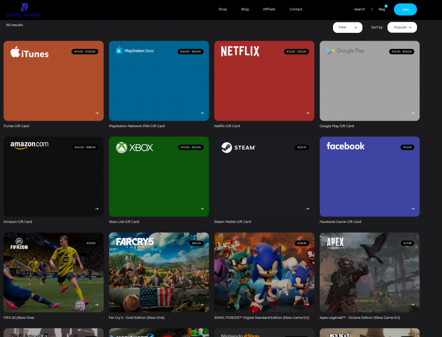This screenshot has width=442, height=337.
Task: Click the iTunes €10.00 - €100.00 price badge
Action: [x=85, y=52]
